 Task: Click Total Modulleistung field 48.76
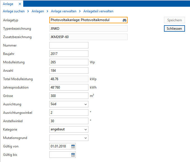click(x=69, y=79)
